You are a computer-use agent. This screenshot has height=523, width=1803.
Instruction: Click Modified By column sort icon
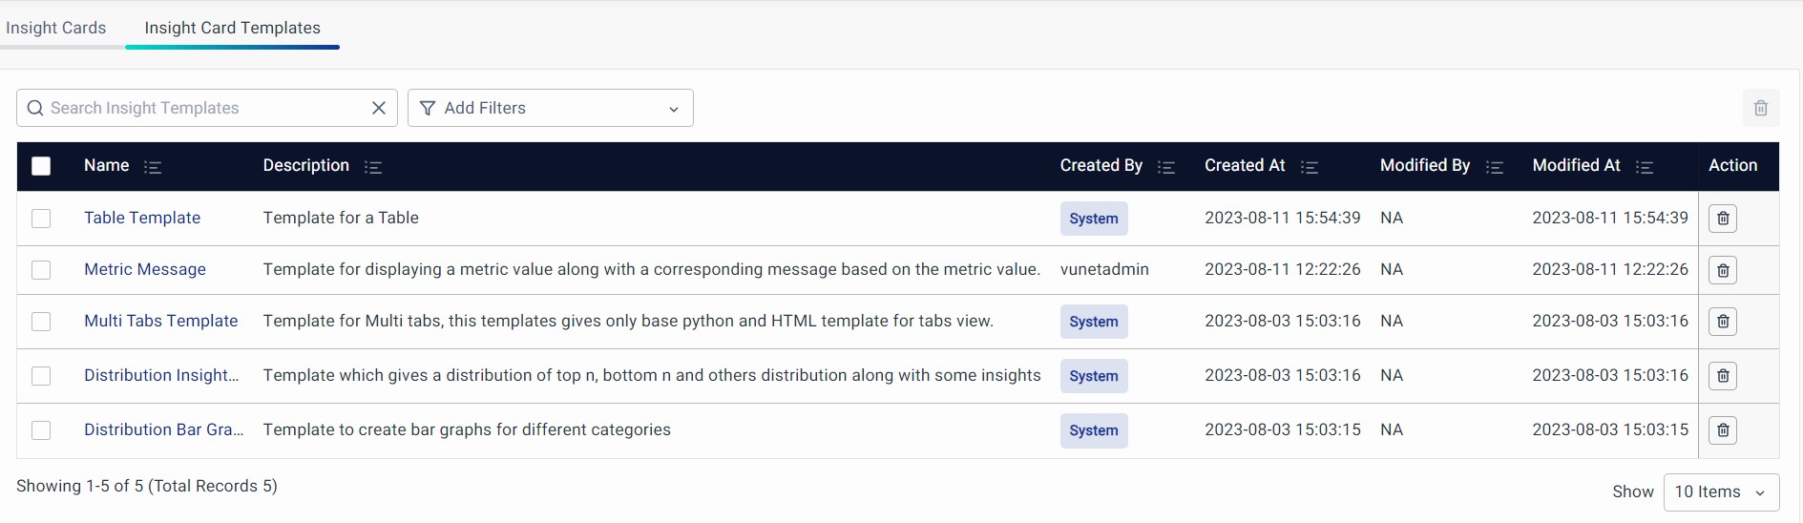pyautogui.click(x=1495, y=167)
